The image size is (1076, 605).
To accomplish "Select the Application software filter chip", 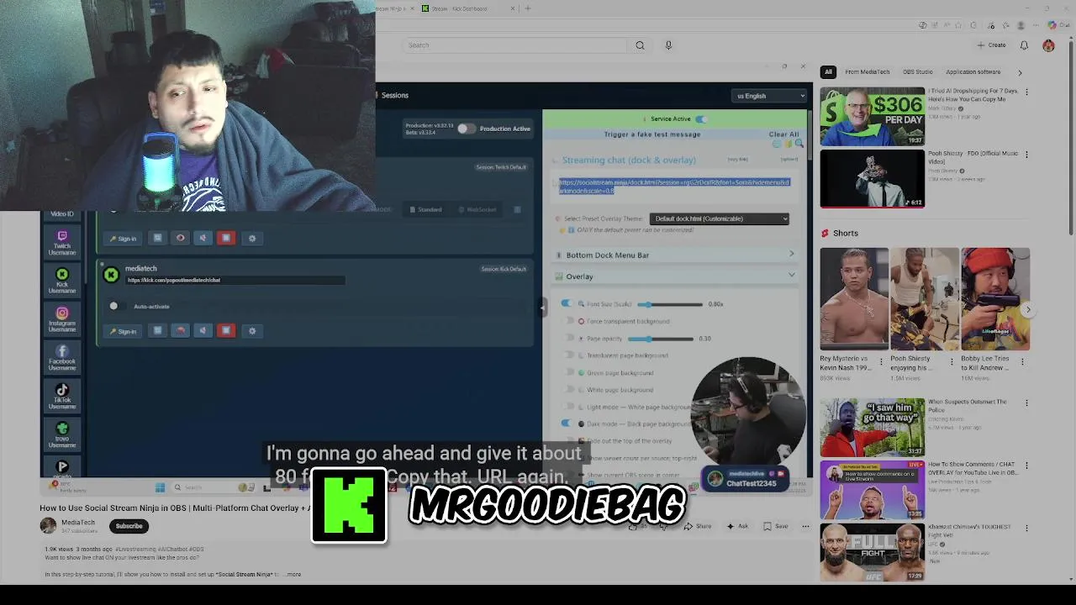I will pos(973,72).
